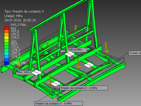Click the orange swatch beside 336,5

pos(7,35)
